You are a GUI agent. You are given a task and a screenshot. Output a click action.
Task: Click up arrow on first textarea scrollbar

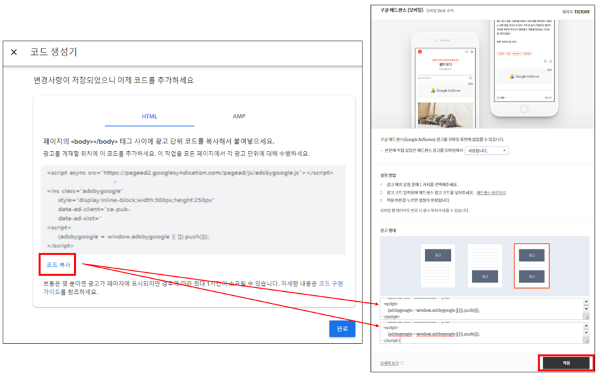click(x=586, y=302)
